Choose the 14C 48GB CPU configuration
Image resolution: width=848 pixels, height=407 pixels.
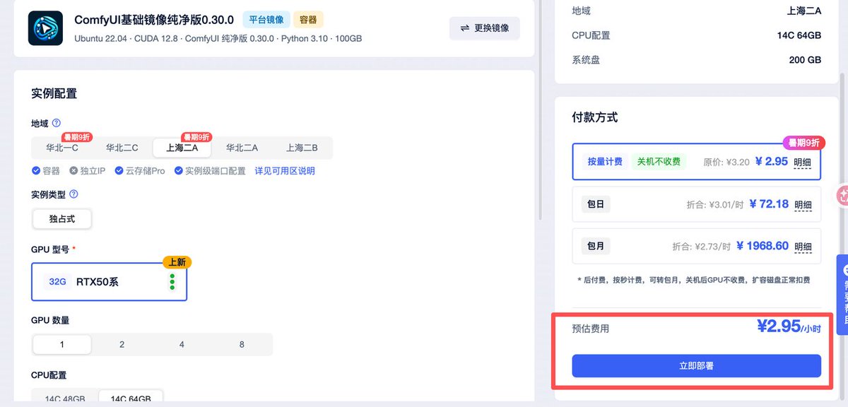click(66, 398)
